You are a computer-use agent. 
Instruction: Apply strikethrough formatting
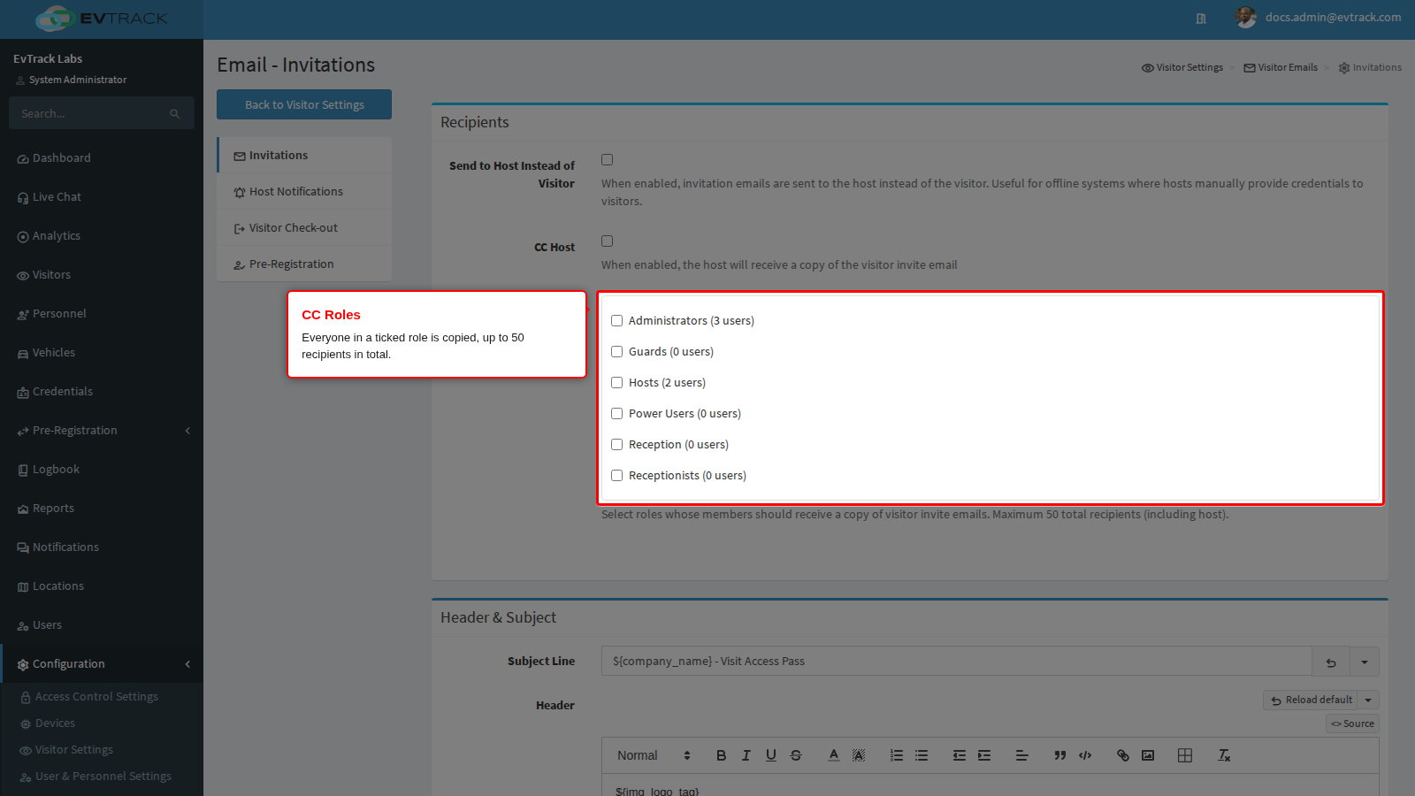point(796,755)
